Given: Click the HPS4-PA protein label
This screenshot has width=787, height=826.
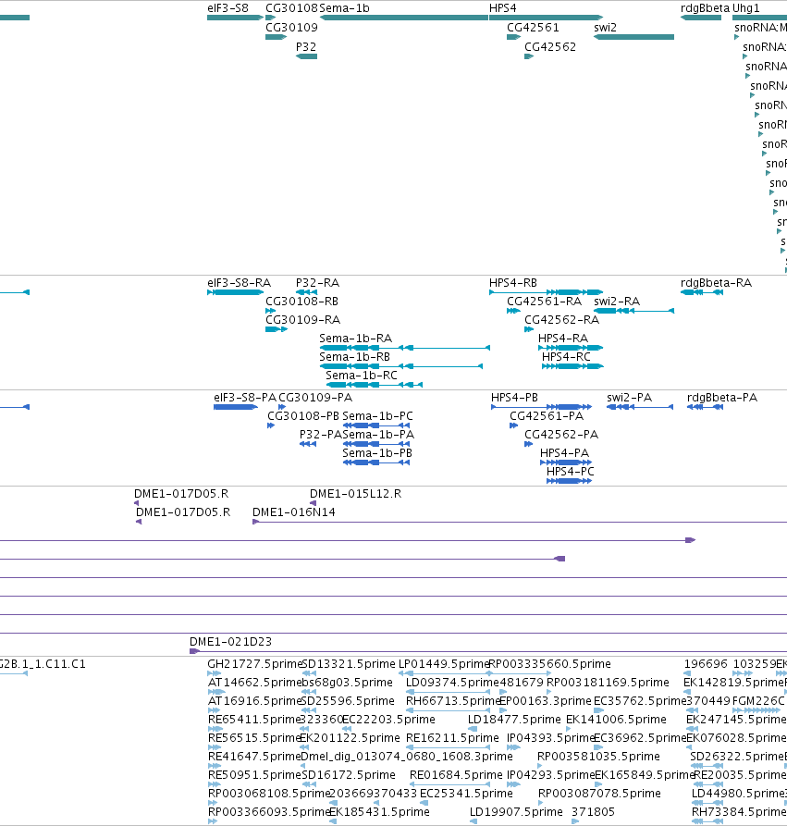Looking at the screenshot, I should coord(564,453).
